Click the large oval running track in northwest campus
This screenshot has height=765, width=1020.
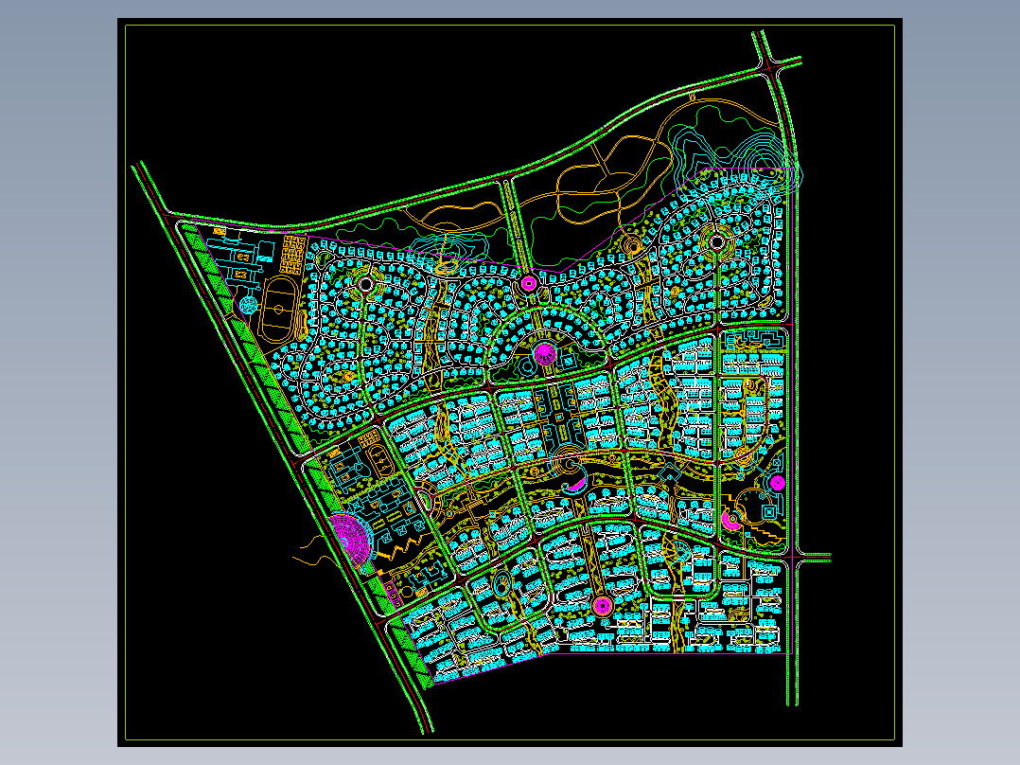tap(279, 310)
